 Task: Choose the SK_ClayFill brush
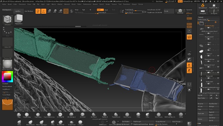(60, 115)
